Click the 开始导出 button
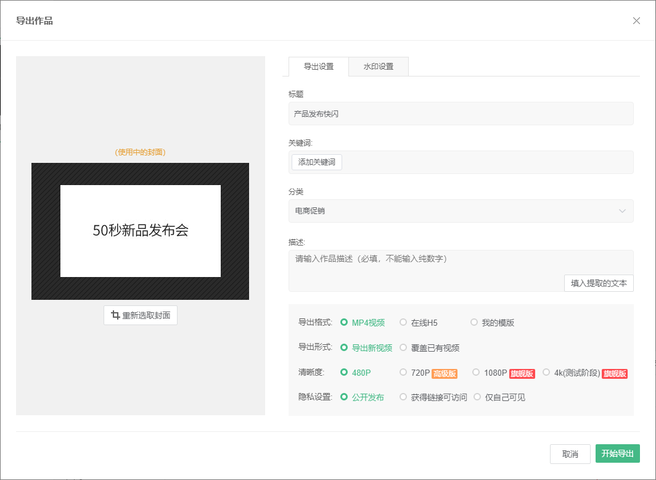656x480 pixels. coord(618,453)
